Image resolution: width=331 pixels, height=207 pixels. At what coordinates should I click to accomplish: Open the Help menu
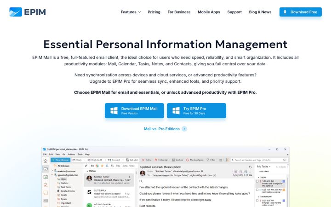(x=87, y=155)
